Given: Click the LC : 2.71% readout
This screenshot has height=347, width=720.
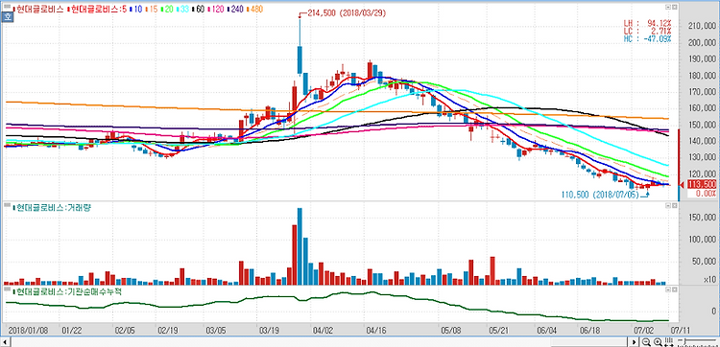Looking at the screenshot, I should click(647, 31).
